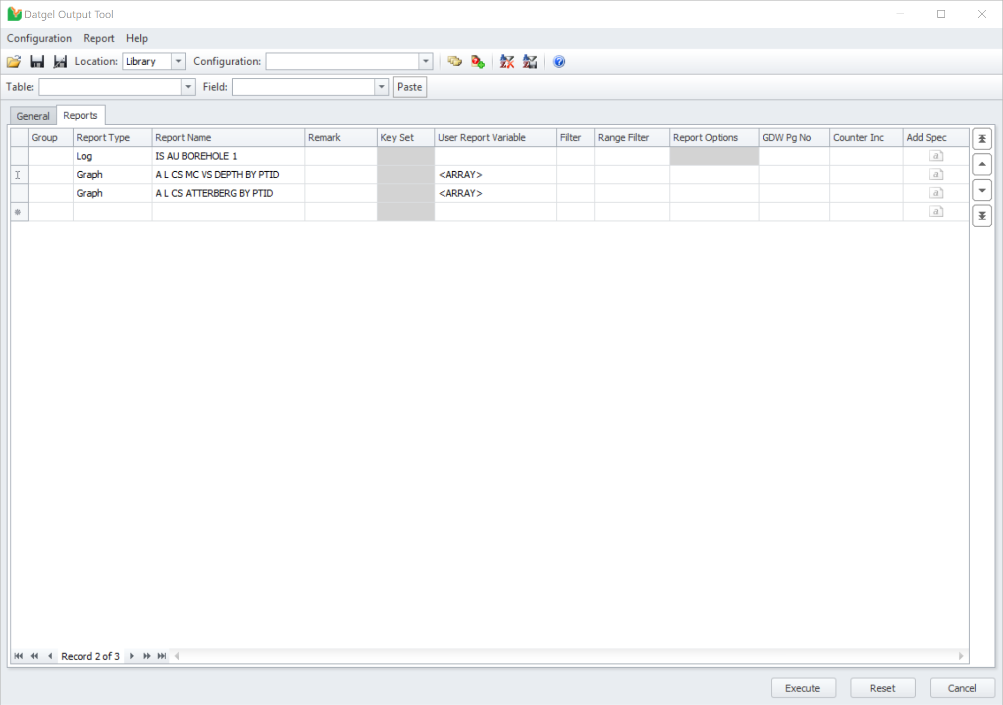Move selected row down one position
Viewport: 1003px width, 705px height.
tap(982, 190)
